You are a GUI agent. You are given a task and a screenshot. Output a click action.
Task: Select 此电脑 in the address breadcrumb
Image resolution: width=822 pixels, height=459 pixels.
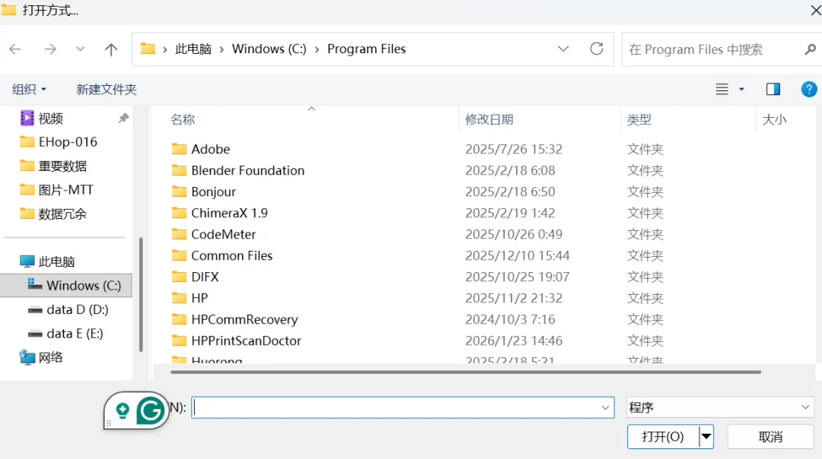193,49
